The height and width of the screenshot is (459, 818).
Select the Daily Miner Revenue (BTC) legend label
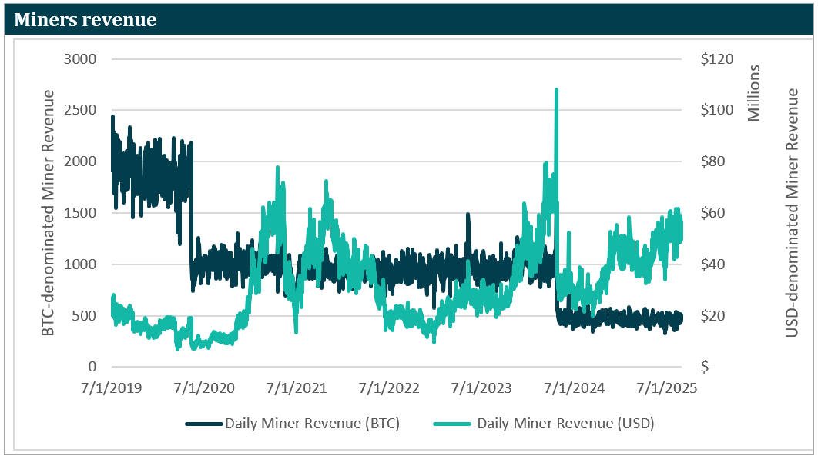click(312, 423)
